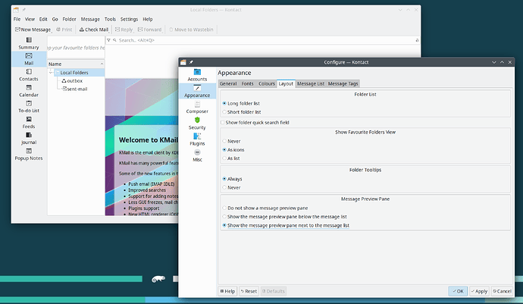Select As icons for favourite folders
The height and width of the screenshot is (304, 523).
tap(233, 150)
